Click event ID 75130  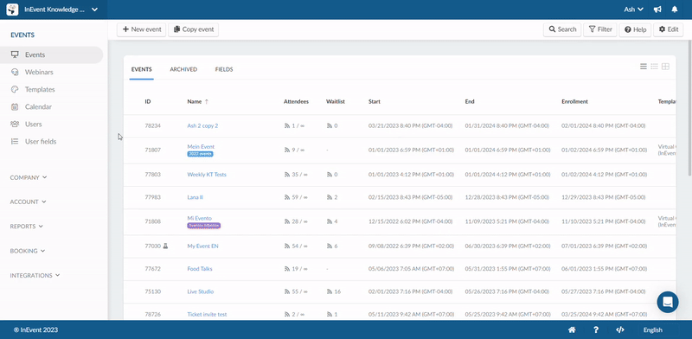(x=153, y=291)
